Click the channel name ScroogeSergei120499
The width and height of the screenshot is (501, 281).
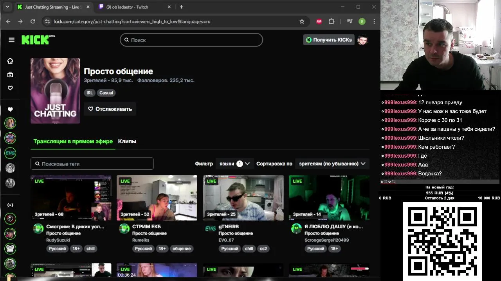point(326,240)
